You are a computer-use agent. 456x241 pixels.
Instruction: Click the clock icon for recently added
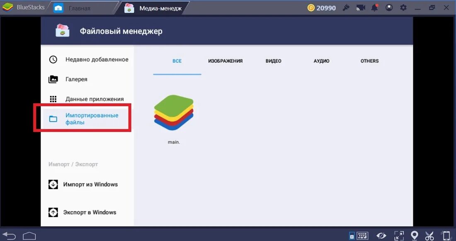53,60
